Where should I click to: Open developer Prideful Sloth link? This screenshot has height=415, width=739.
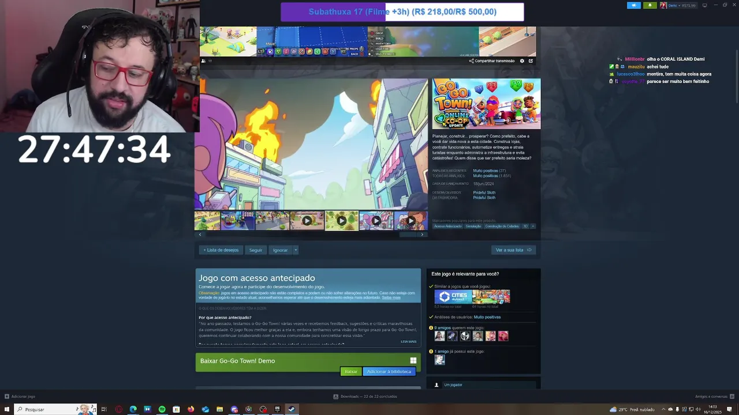point(484,193)
